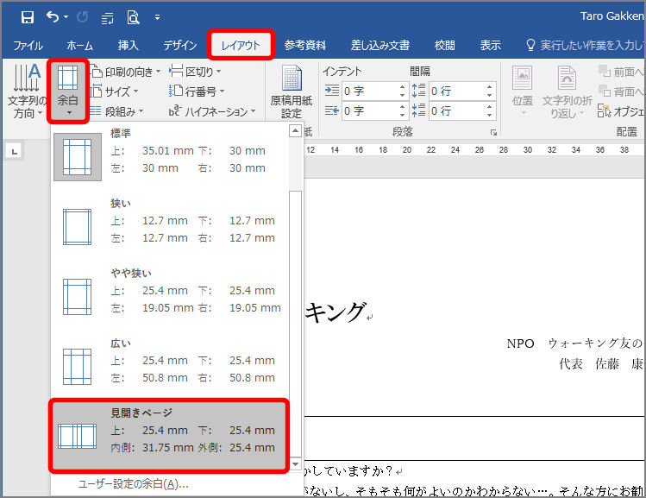Open ユーザー設定の余白 custom margins
Image resolution: width=646 pixels, height=498 pixels.
133,483
